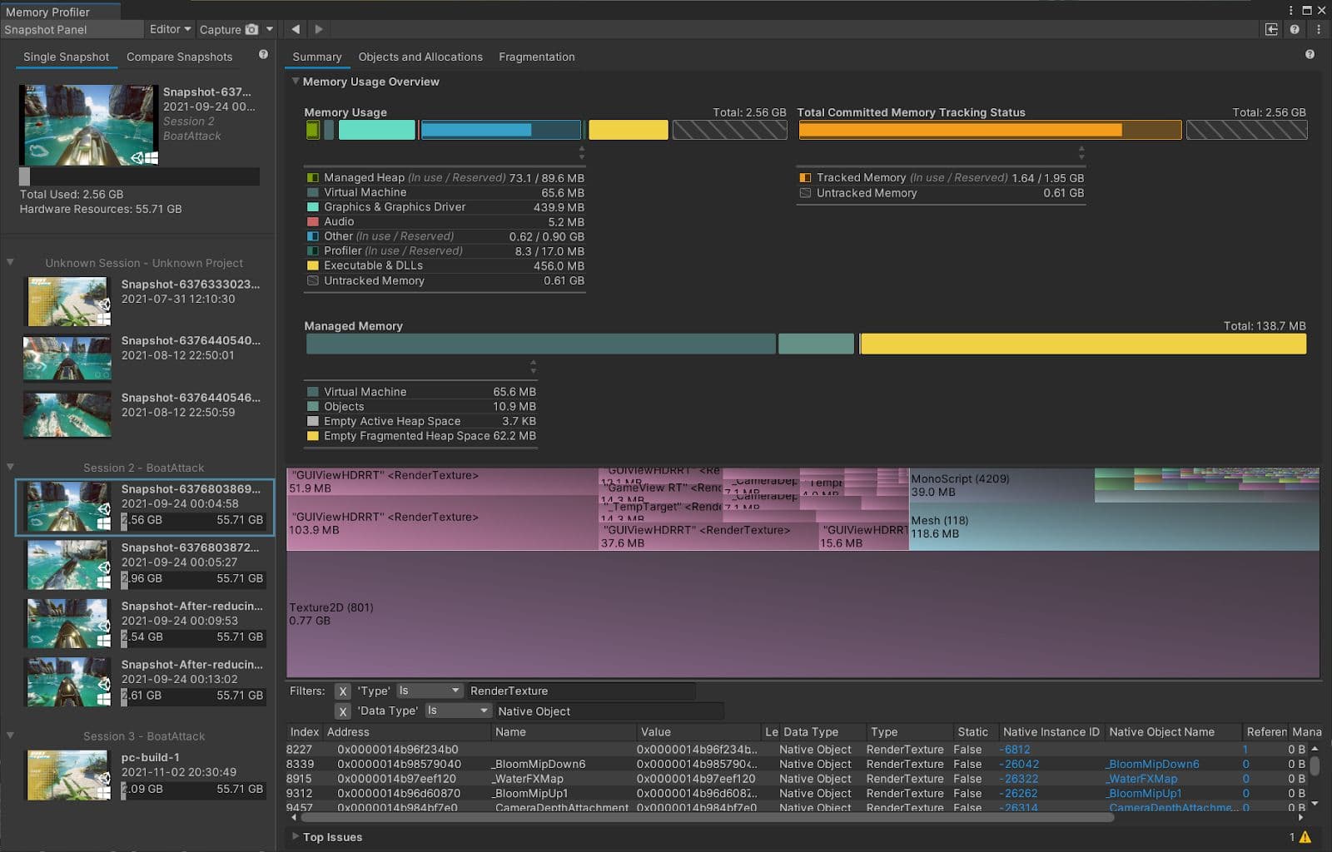1332x852 pixels.
Task: Click the X icon clearing the 'Type' filter
Action: pos(344,691)
